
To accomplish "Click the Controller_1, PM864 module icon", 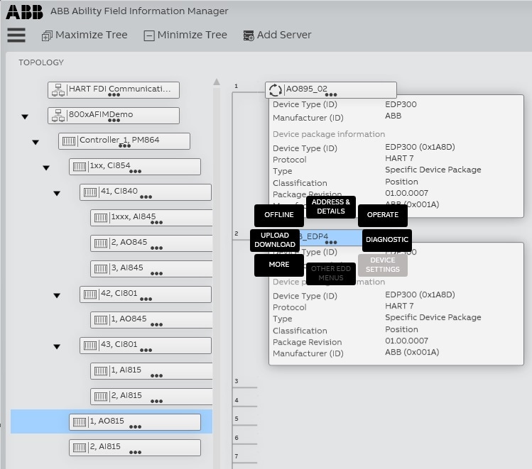I will pos(69,141).
